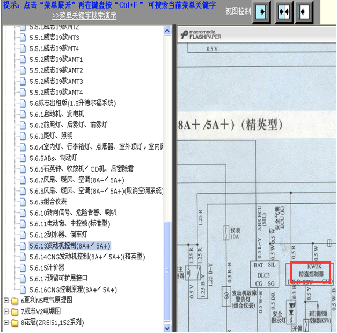The height and width of the screenshot is (333, 337).
Task: Click page icon beside 5.6.5ABS、制动灯
Action: [x=23, y=158]
